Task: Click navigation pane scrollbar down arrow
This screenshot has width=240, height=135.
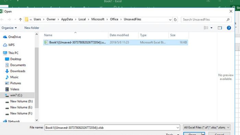Action: coord(37,120)
